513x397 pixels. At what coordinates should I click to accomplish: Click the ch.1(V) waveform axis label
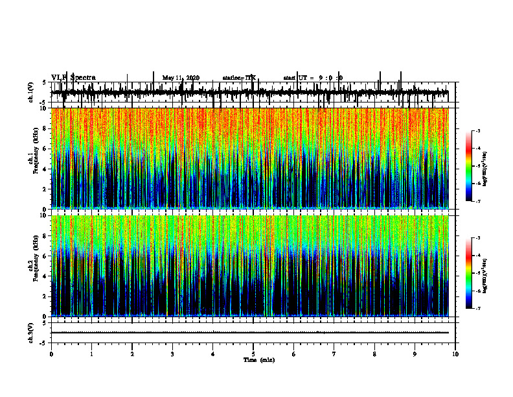(30, 92)
